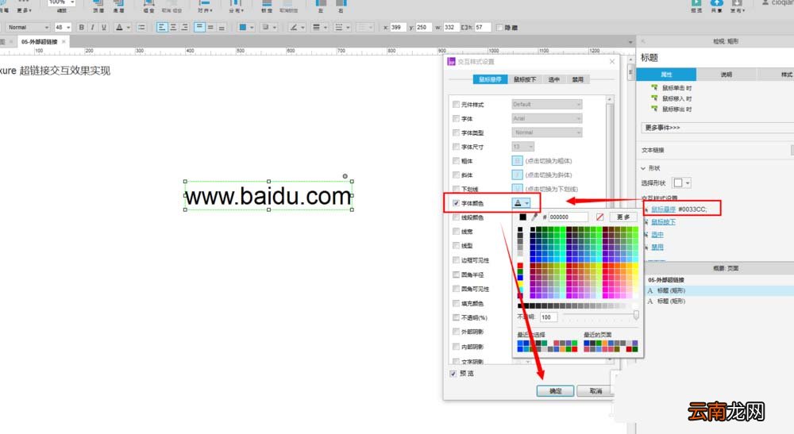Screen dimensions: 794x434
Task: Click the 更多 button in color picker
Action: [623, 217]
